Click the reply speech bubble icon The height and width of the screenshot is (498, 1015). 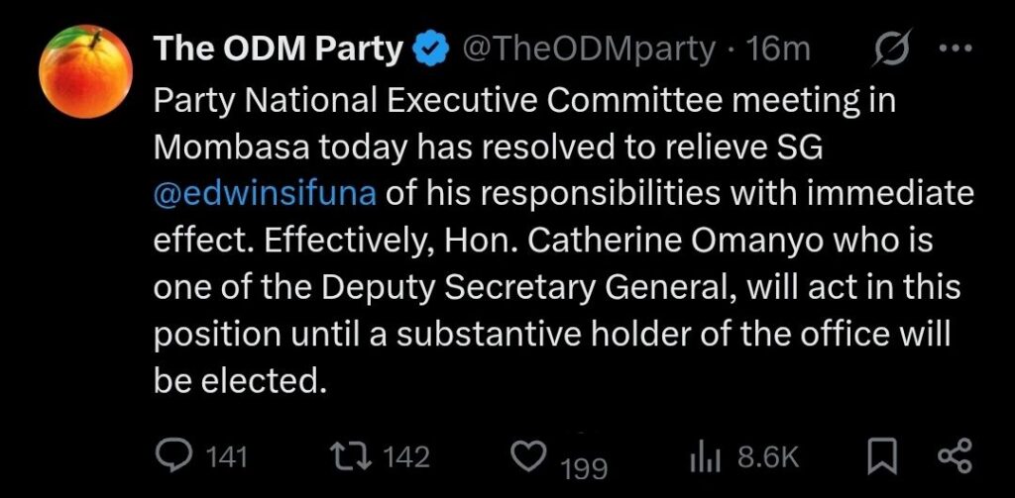[x=176, y=455]
